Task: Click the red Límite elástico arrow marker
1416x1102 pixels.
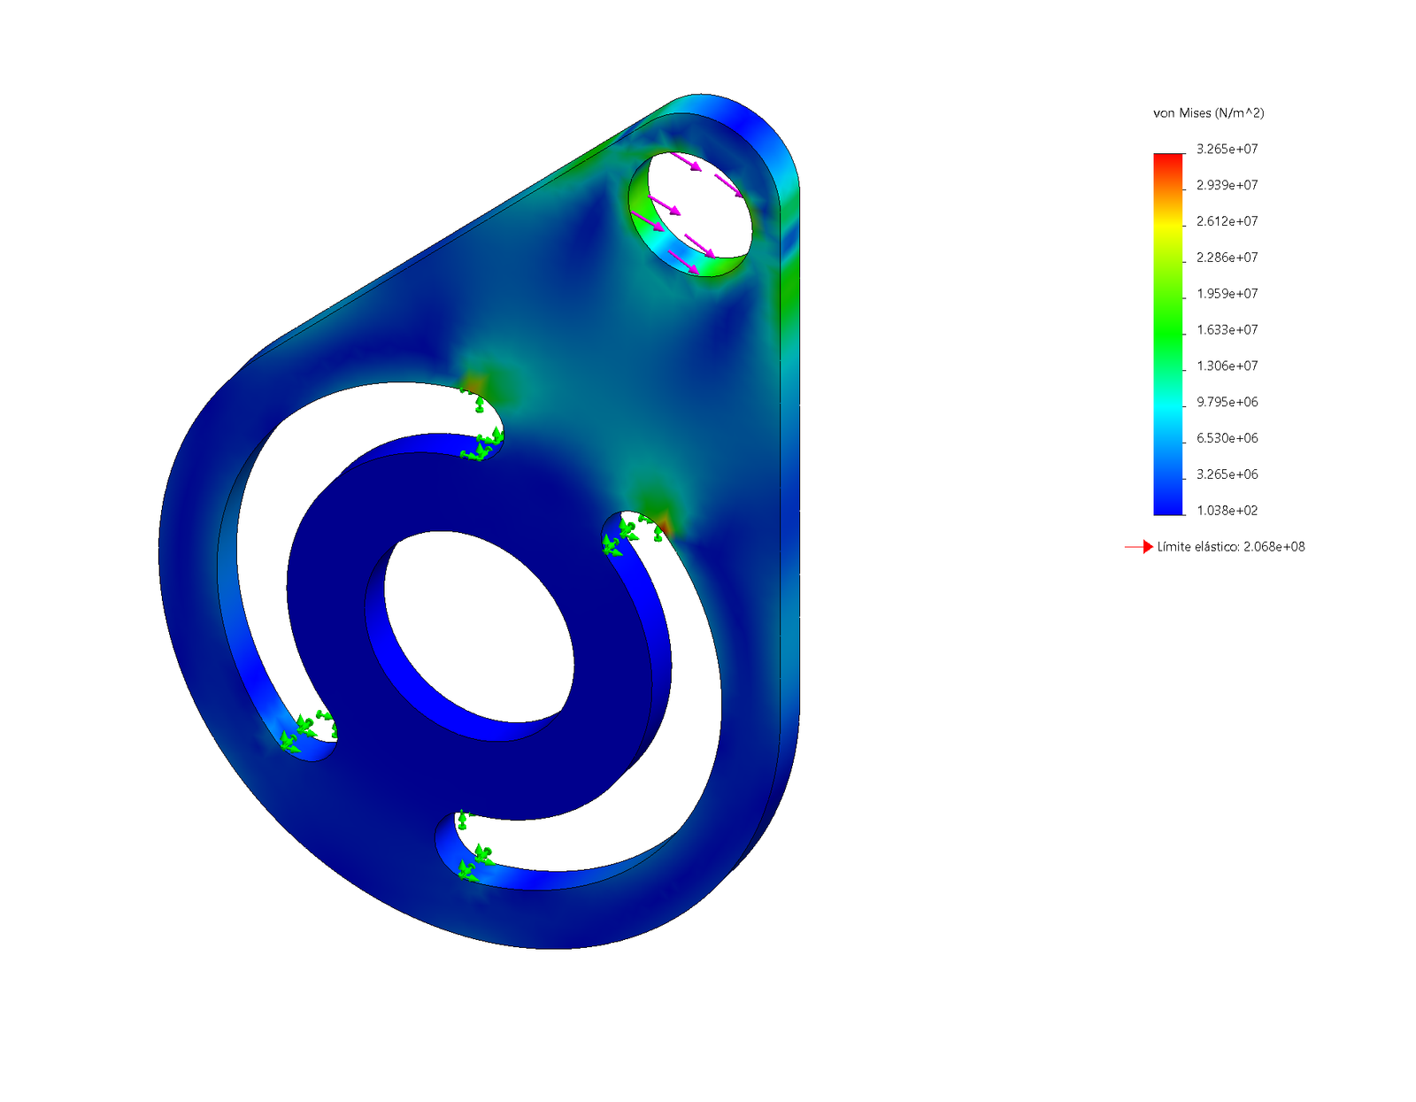Action: [1139, 547]
